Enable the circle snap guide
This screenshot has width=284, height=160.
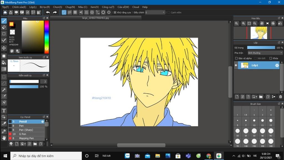click(92, 12)
